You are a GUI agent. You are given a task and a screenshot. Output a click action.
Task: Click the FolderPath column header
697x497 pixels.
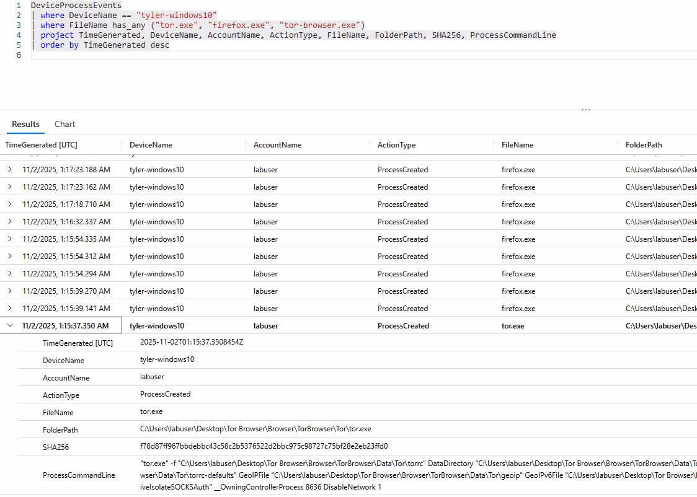[644, 144]
